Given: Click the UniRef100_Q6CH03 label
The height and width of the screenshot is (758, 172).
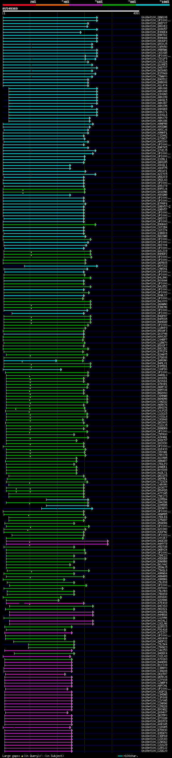Looking at the screenshot, I should 154,422.
